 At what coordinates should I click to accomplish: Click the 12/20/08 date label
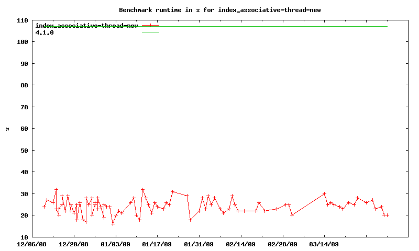coord(74,244)
